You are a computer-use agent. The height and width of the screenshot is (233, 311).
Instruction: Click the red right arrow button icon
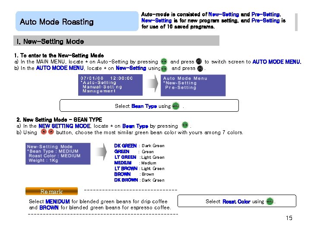(51, 132)
